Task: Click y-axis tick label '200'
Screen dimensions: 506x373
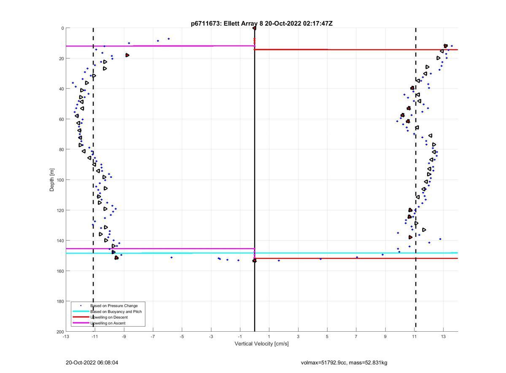Action: point(60,332)
